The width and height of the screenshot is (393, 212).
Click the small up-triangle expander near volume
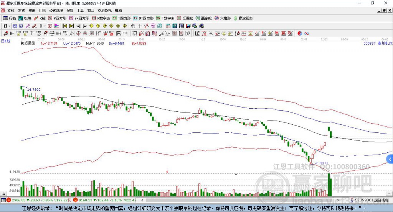(x=3, y=194)
